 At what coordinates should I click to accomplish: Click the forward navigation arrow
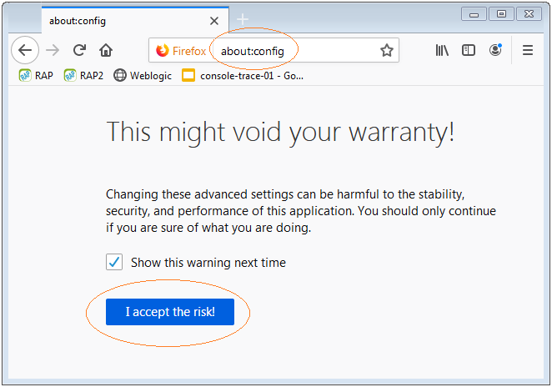point(53,50)
